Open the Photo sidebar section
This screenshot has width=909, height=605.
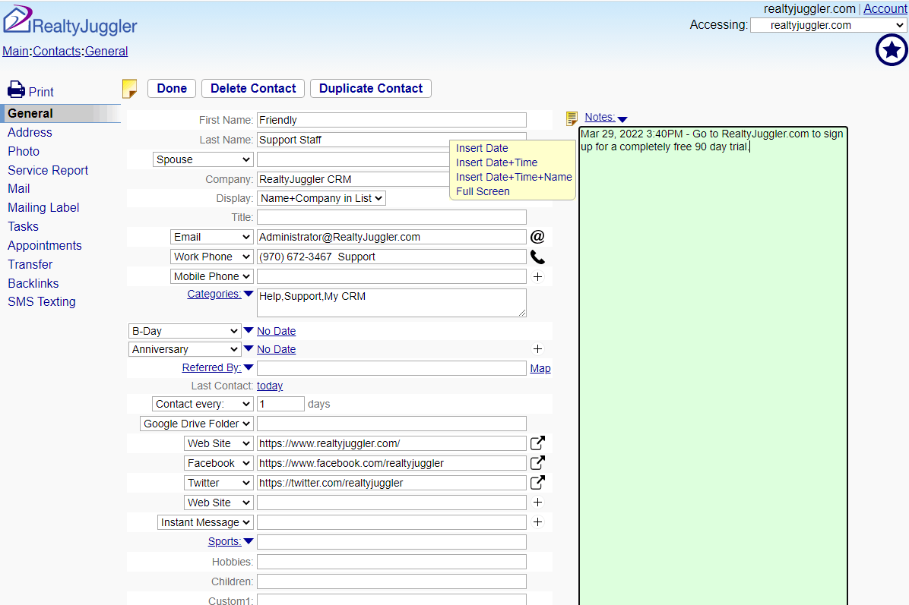tap(24, 152)
